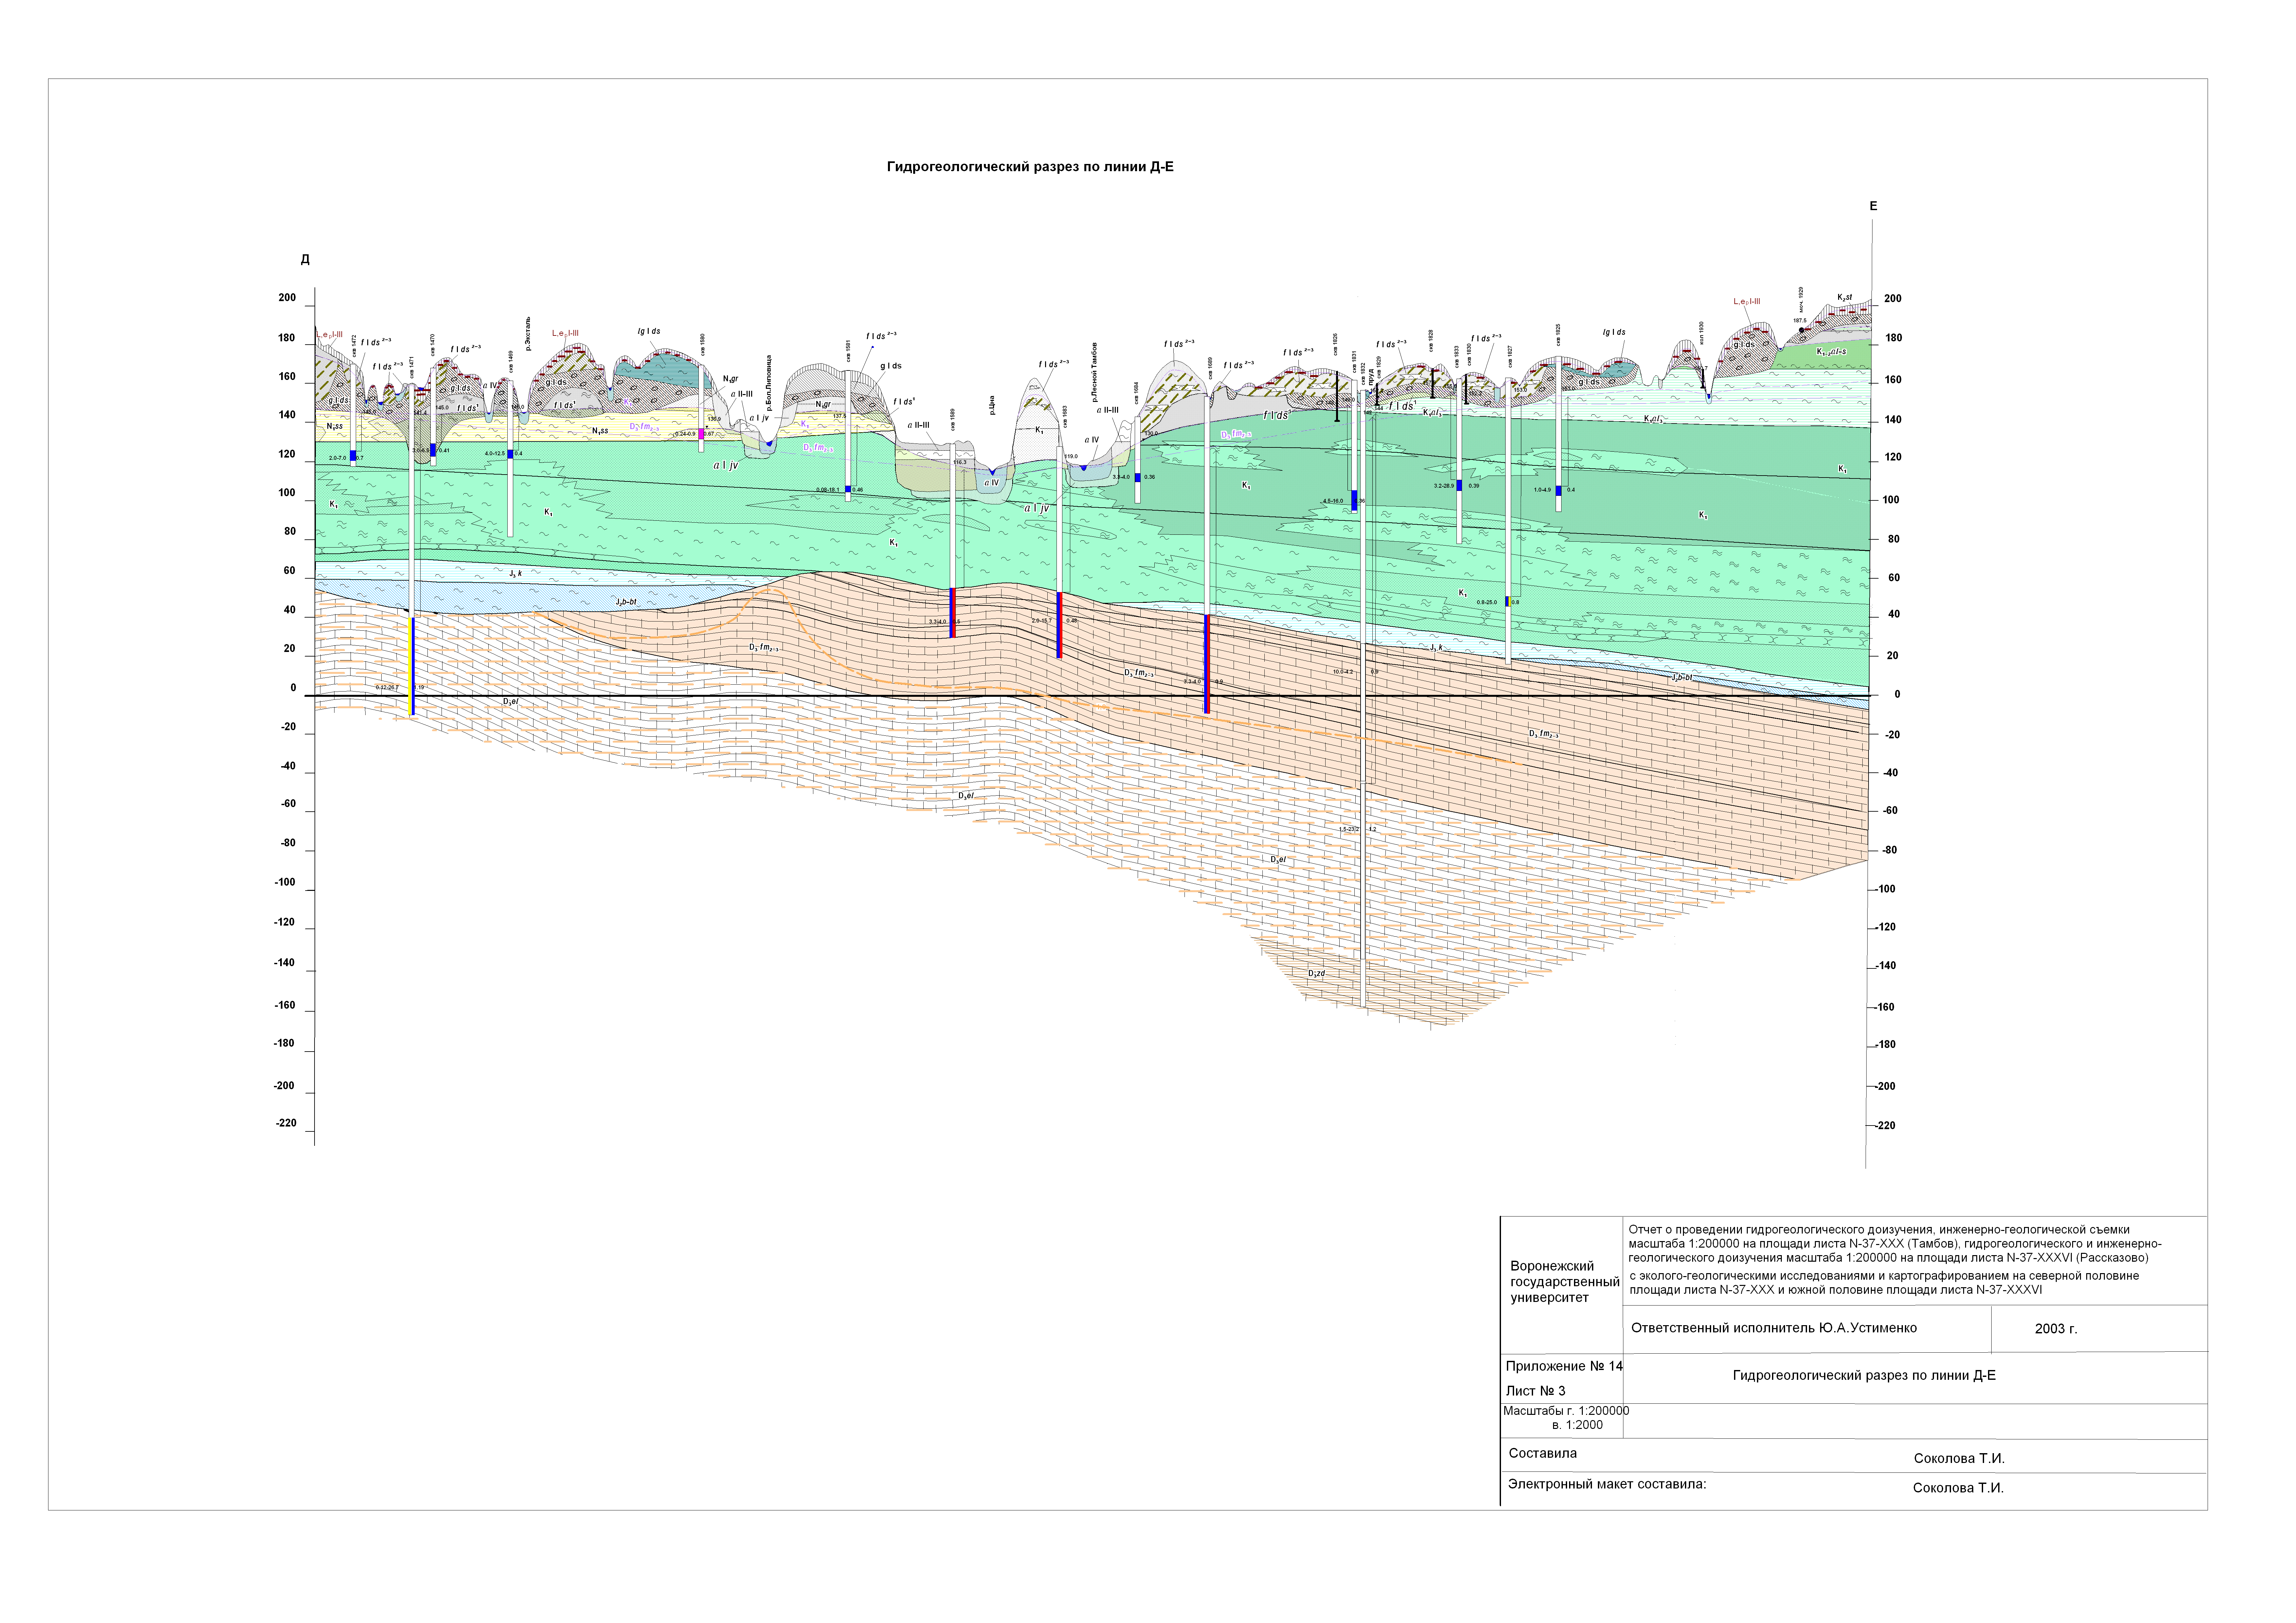
Task: Click the value '0.08-18.1' beside скв 1581
Action: pyautogui.click(x=828, y=490)
